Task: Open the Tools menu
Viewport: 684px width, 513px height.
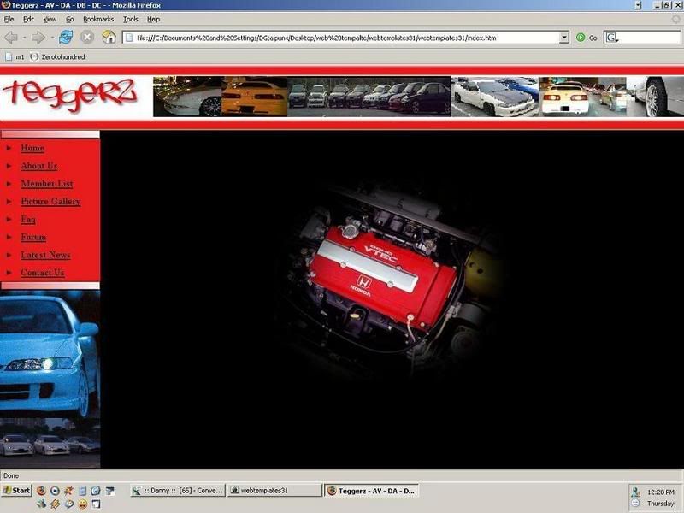Action: click(x=131, y=19)
